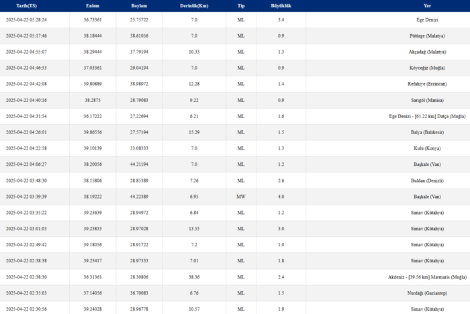Screen dimensions: 470x314
Task: Click longitude value 36.70083
Action: pos(139,293)
